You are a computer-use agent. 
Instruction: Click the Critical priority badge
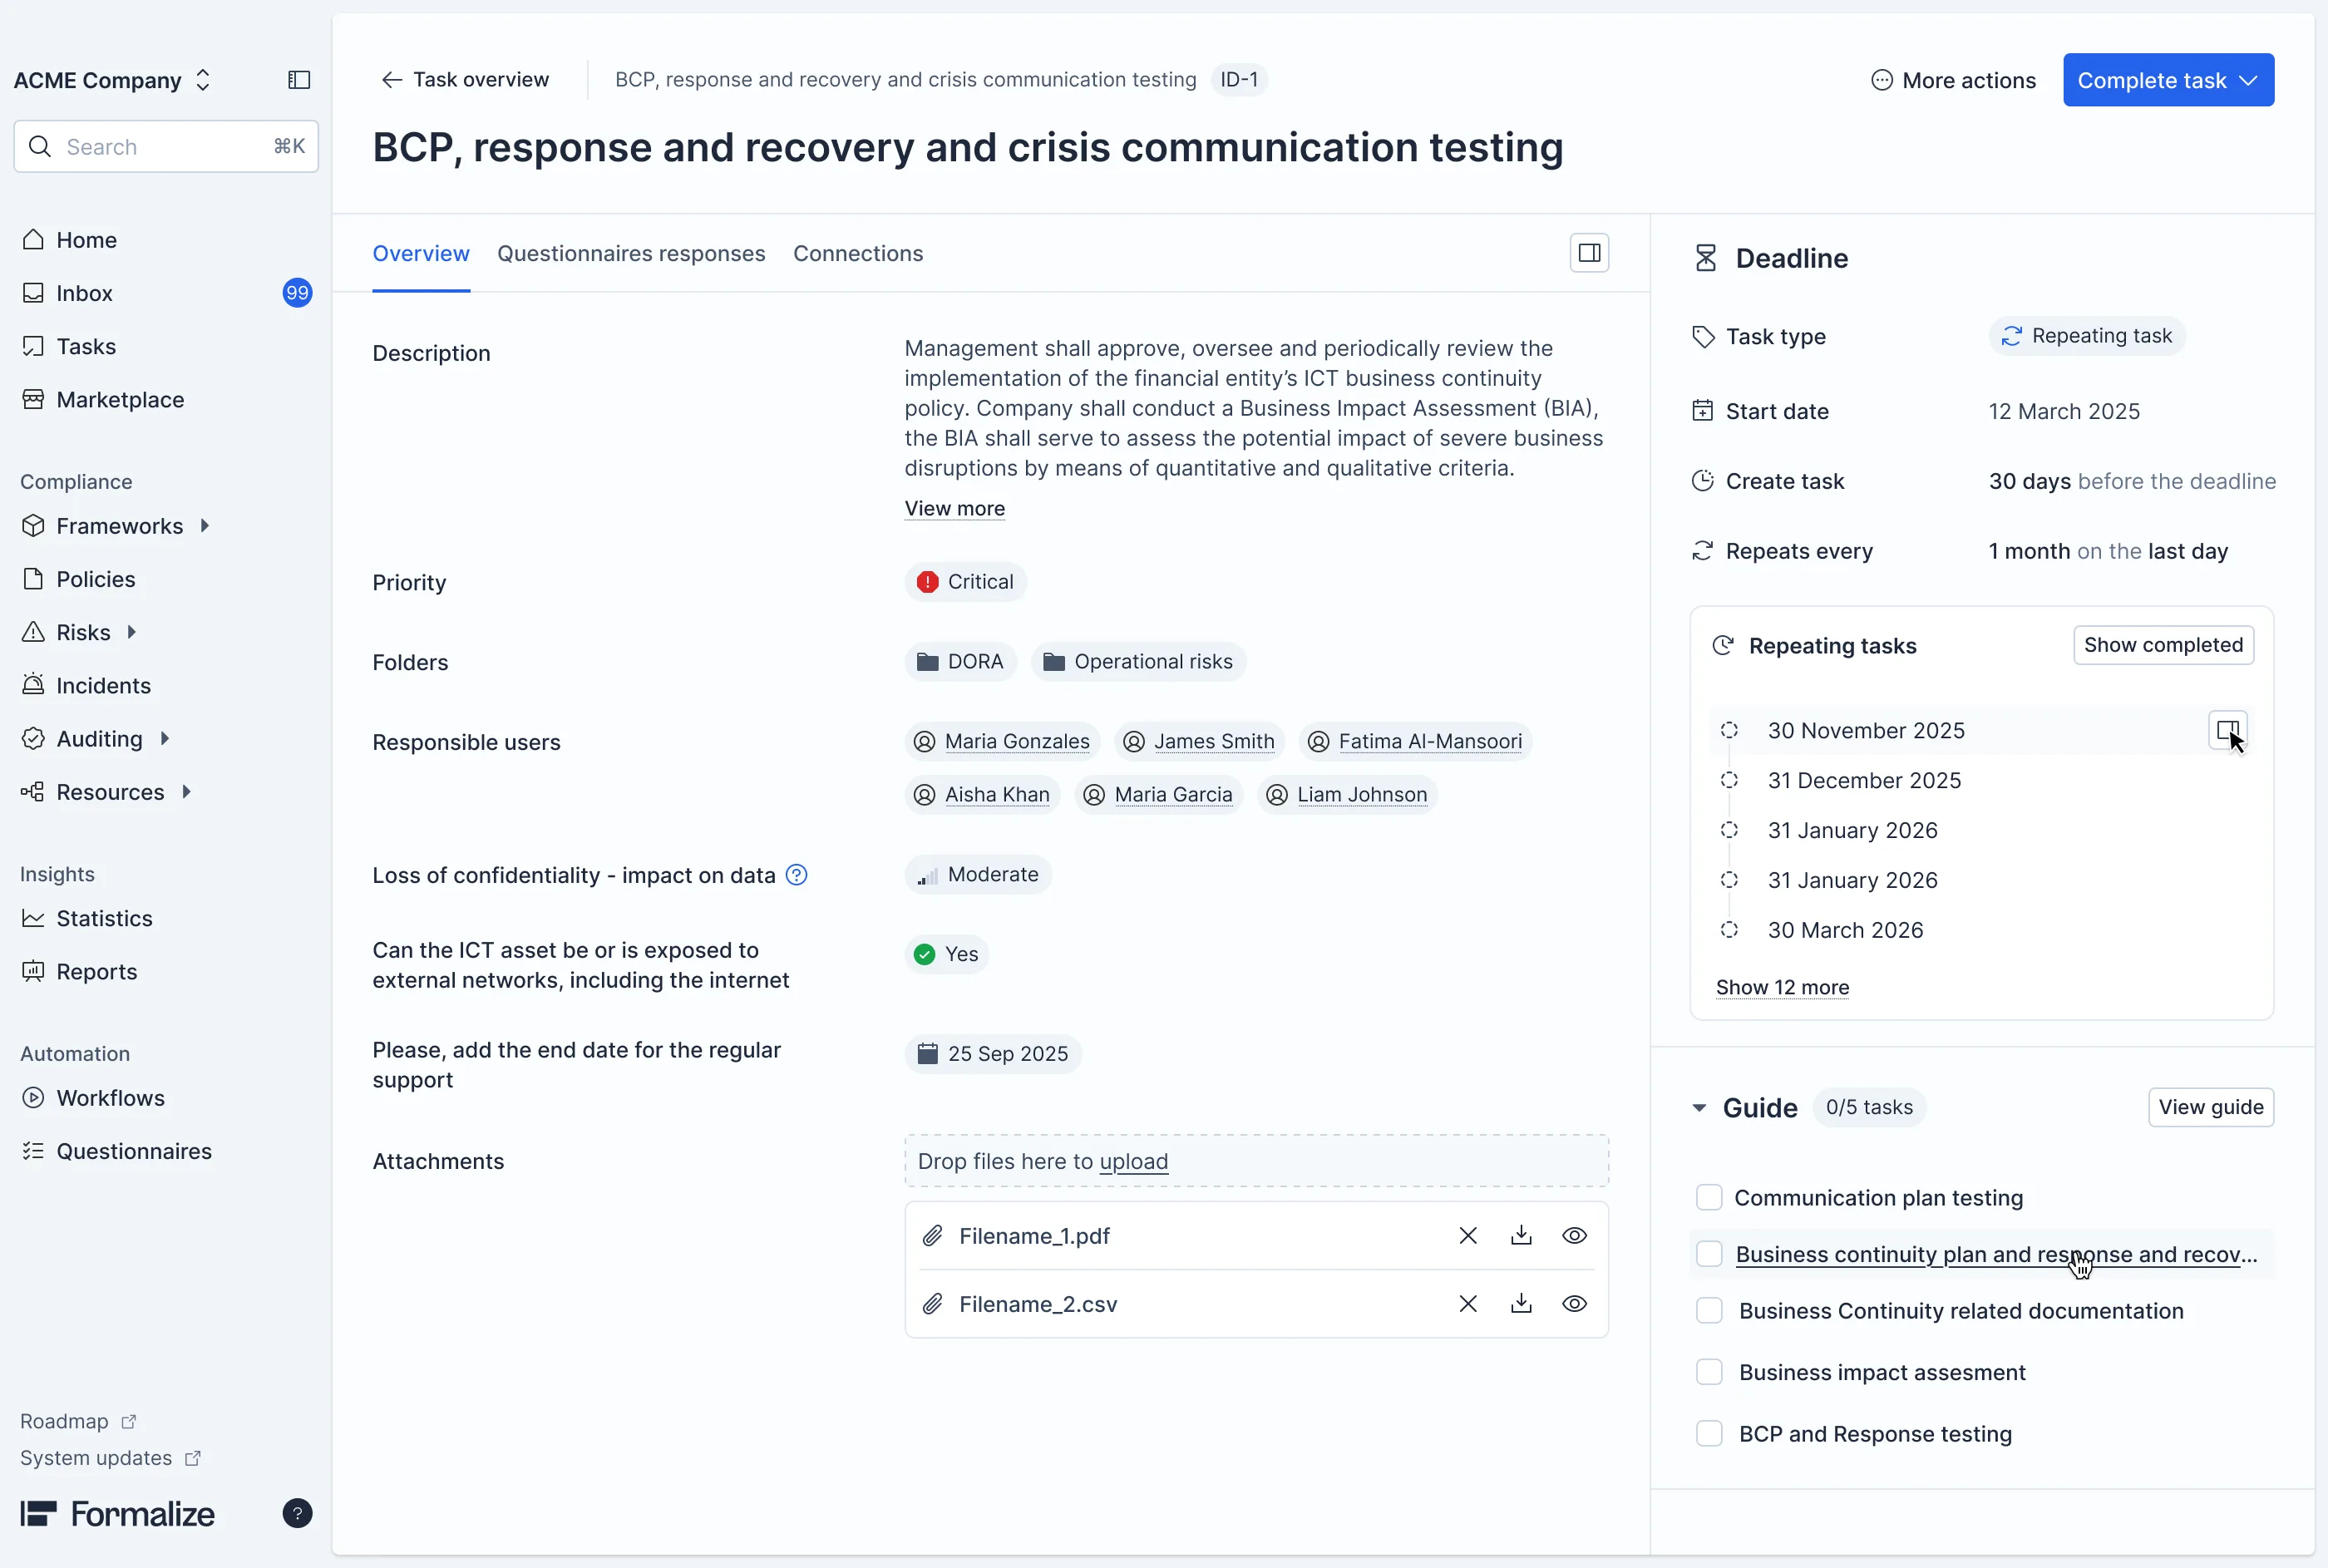coord(965,582)
